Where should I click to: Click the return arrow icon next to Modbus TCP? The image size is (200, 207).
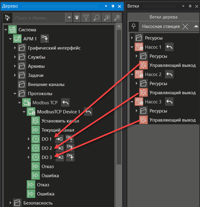click(65, 103)
